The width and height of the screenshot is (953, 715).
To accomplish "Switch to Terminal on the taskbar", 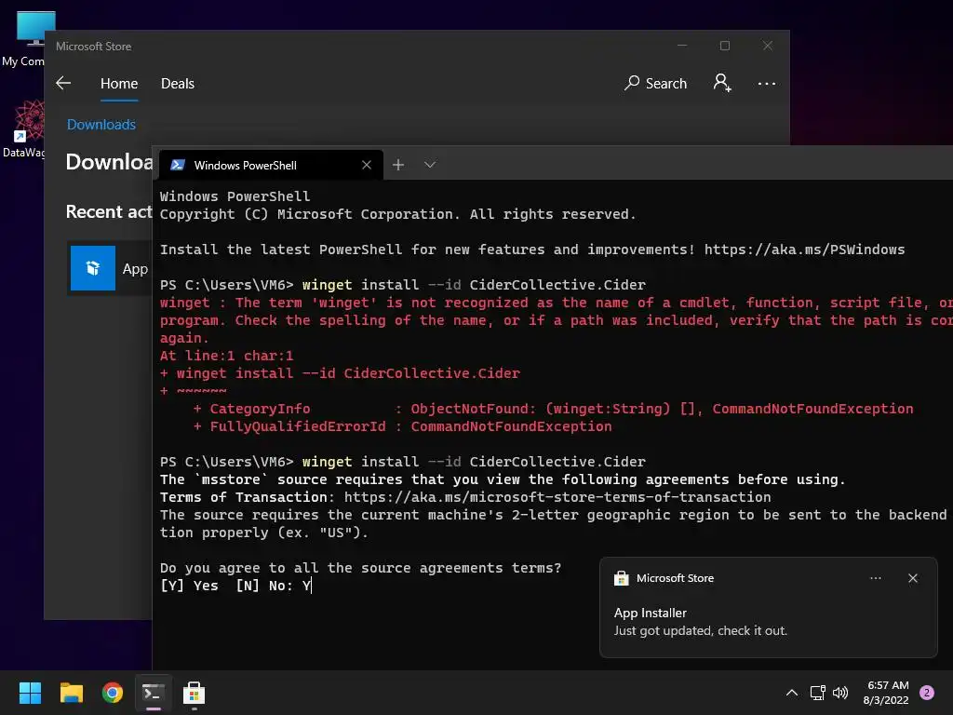I will click(154, 693).
